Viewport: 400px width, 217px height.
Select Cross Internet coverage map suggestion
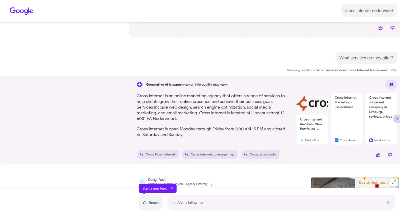coord(210,155)
